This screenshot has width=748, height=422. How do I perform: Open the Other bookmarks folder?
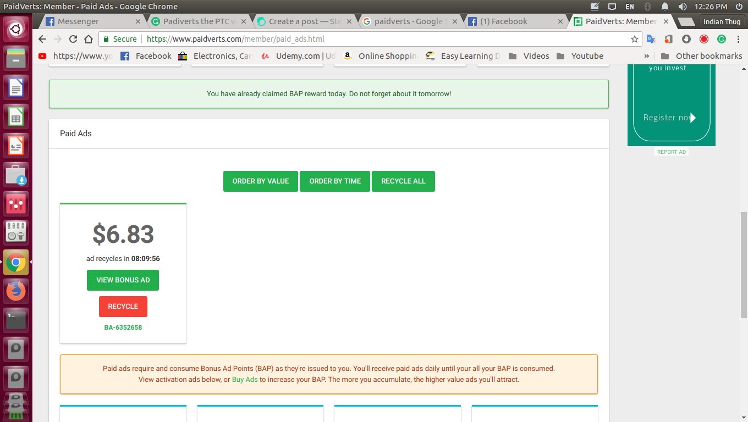pos(701,56)
